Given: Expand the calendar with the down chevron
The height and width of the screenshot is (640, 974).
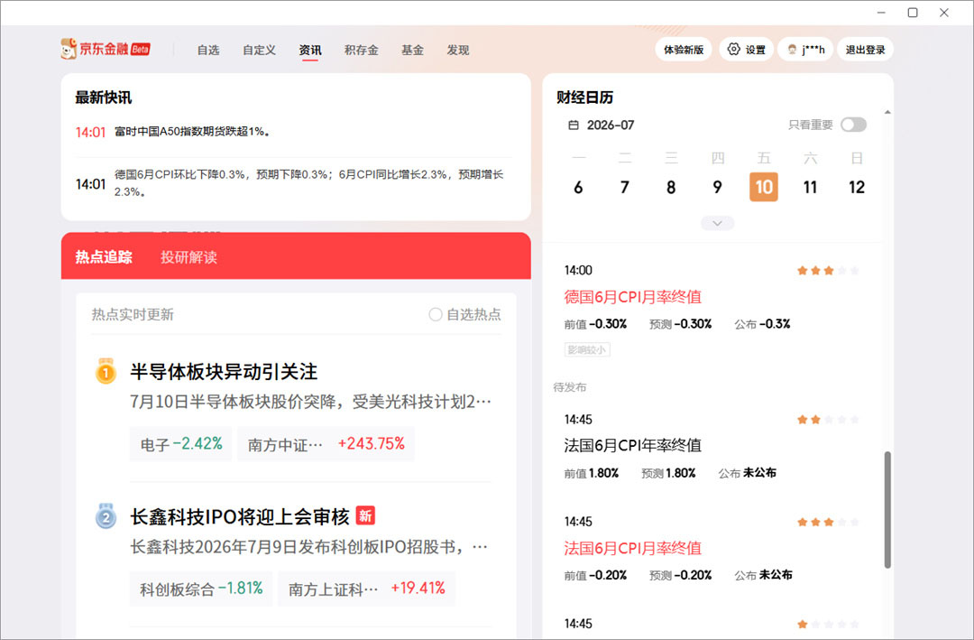Looking at the screenshot, I should click(718, 223).
